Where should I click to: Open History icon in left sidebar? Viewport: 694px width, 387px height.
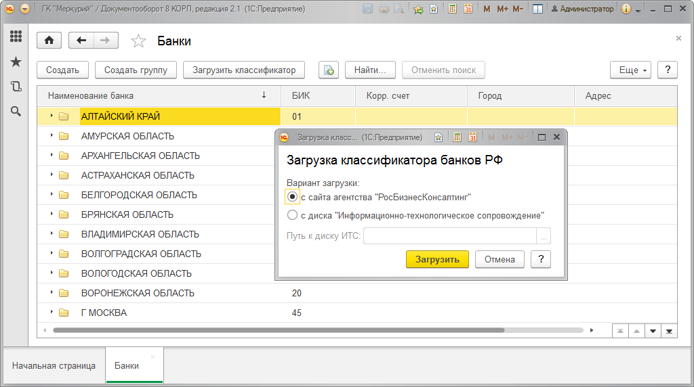(16, 87)
